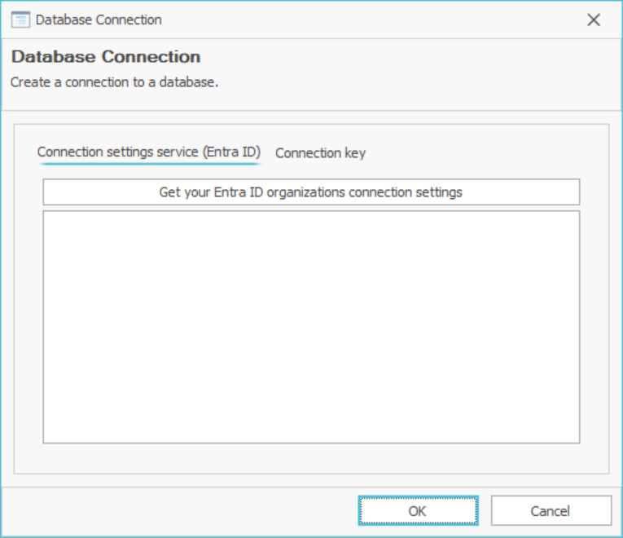The width and height of the screenshot is (623, 538).
Task: Switch to the Connection key tab
Action: (x=320, y=153)
